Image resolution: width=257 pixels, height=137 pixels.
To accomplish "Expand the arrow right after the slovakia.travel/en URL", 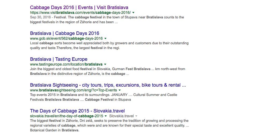I will pos(106,116).
